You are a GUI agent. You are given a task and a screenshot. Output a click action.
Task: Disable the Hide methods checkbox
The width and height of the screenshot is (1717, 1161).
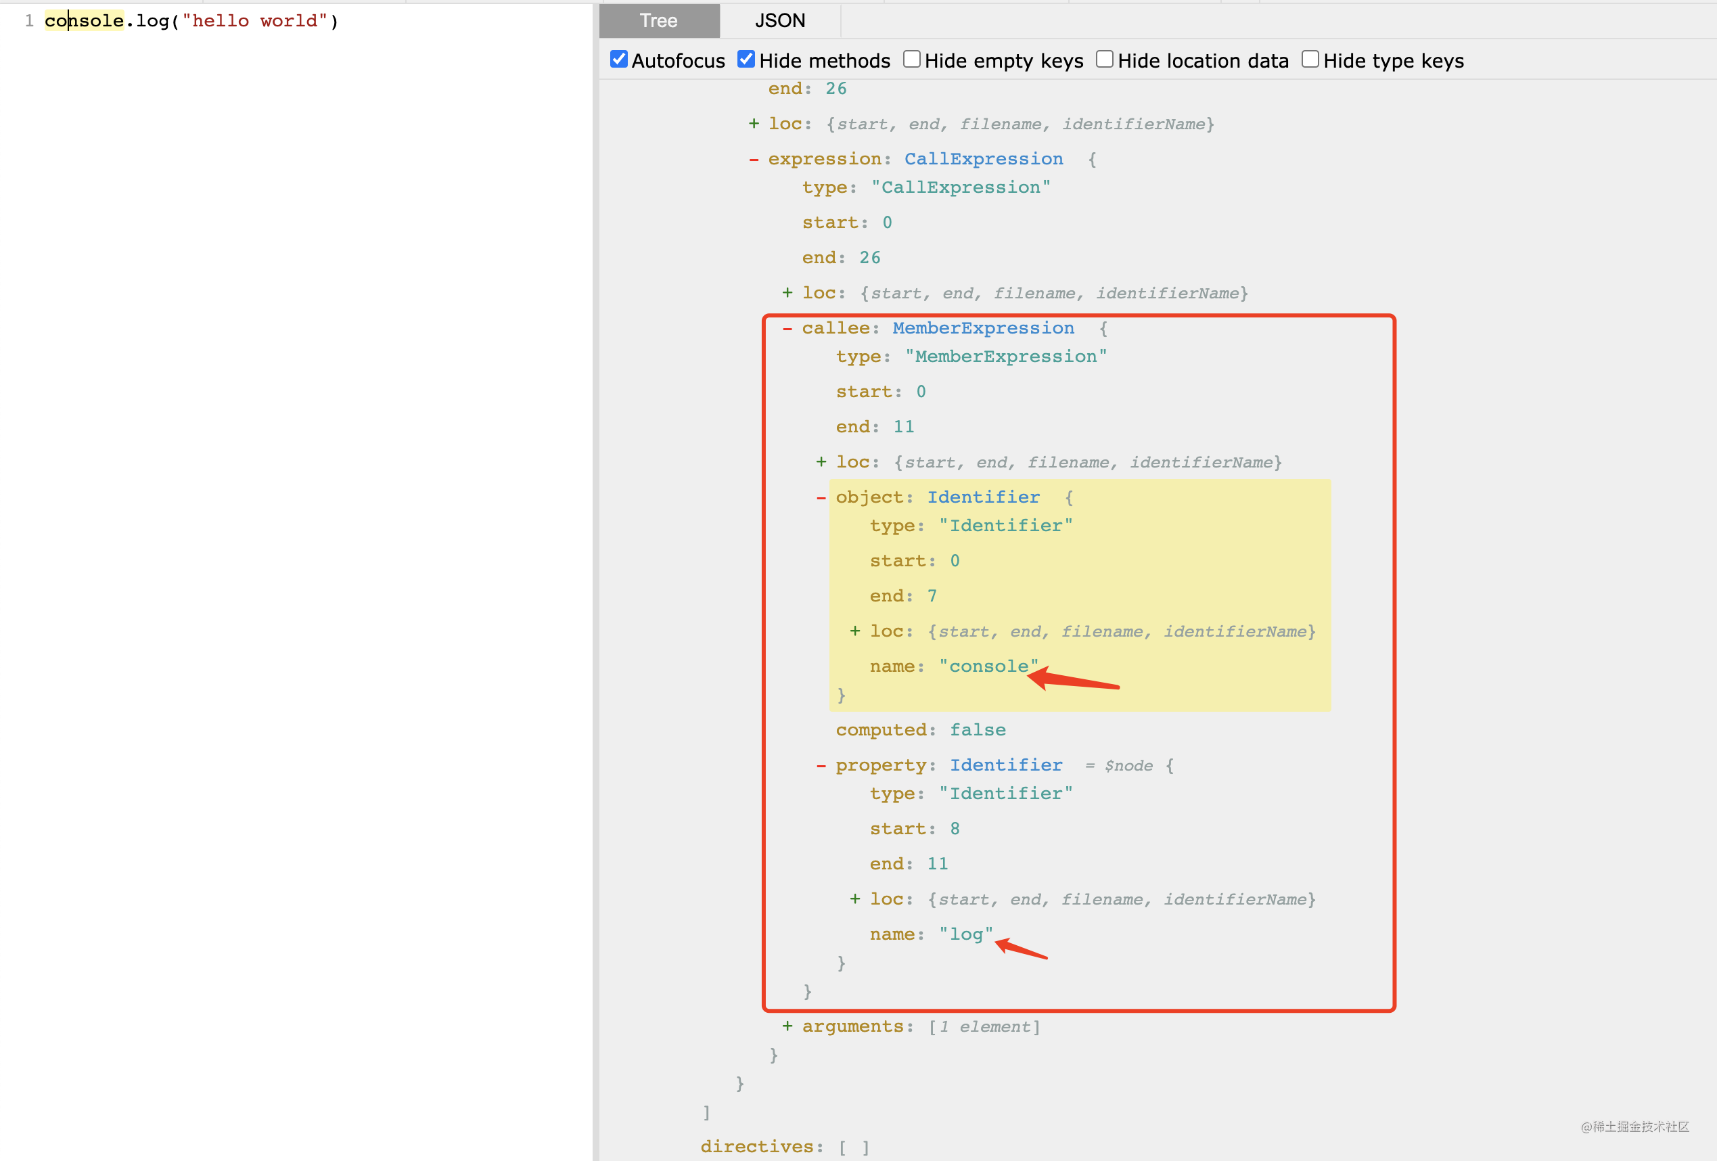point(746,60)
